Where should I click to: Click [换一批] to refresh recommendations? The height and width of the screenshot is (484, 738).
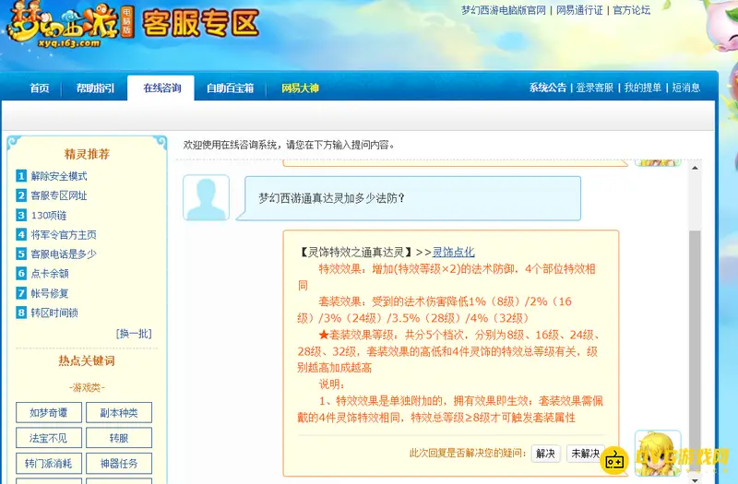pyautogui.click(x=134, y=334)
